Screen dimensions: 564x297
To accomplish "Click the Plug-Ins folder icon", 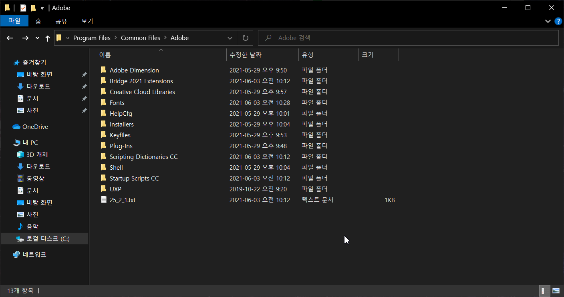I will [x=103, y=146].
